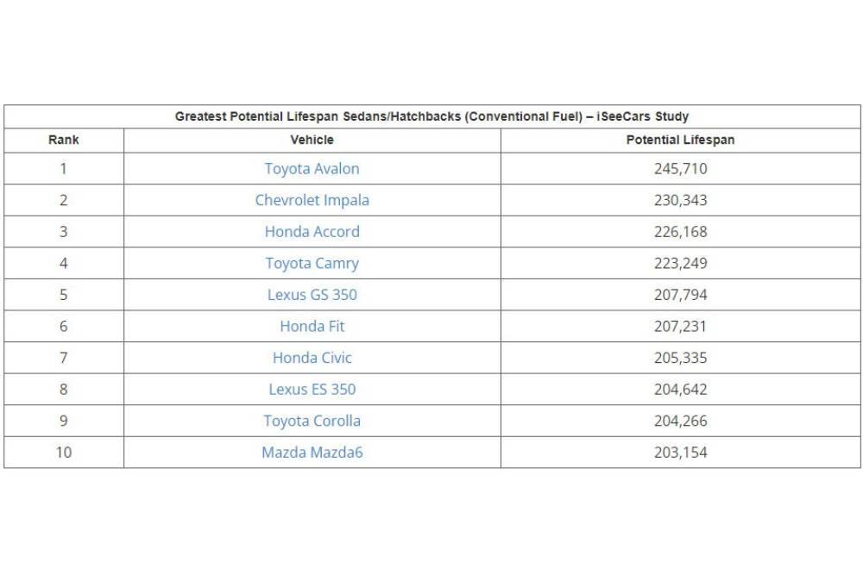Open the Toyota Avalon link
Viewport: 863px width, 575px height.
tap(312, 169)
